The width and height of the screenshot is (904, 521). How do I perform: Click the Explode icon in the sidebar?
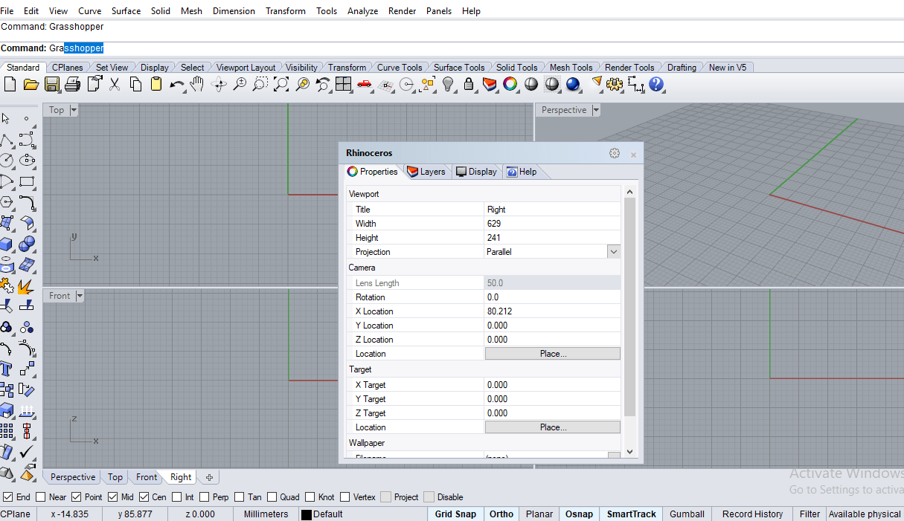tap(28, 285)
